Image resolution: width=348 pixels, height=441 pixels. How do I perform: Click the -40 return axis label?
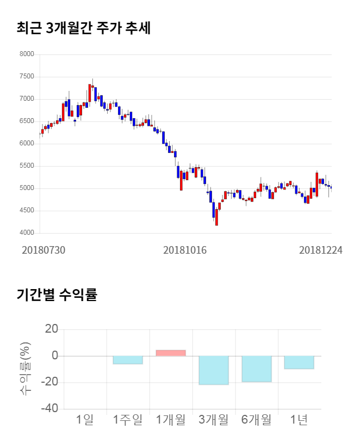click(x=50, y=408)
